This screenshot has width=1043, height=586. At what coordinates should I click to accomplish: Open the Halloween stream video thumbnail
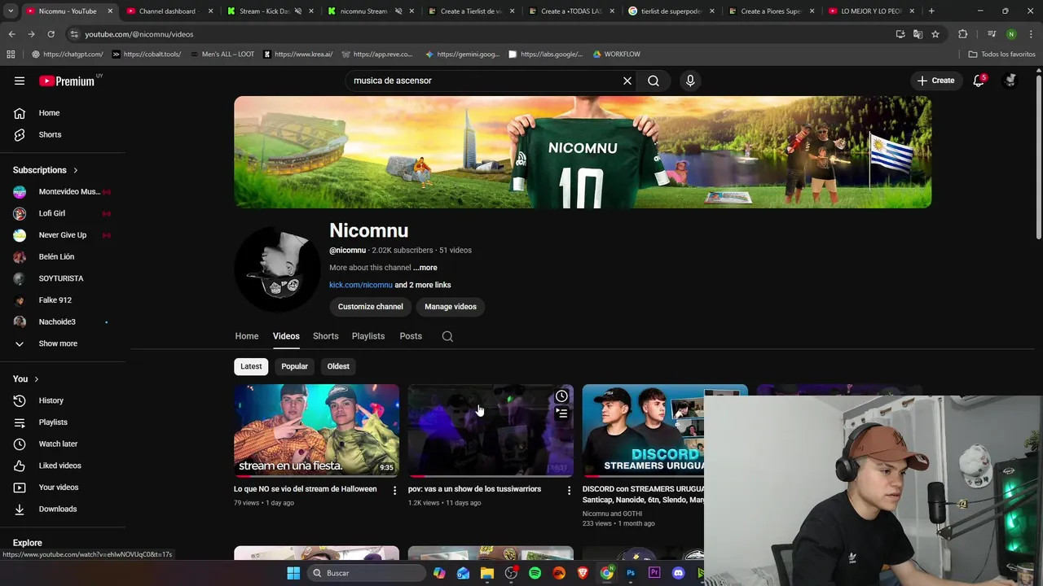pyautogui.click(x=316, y=431)
